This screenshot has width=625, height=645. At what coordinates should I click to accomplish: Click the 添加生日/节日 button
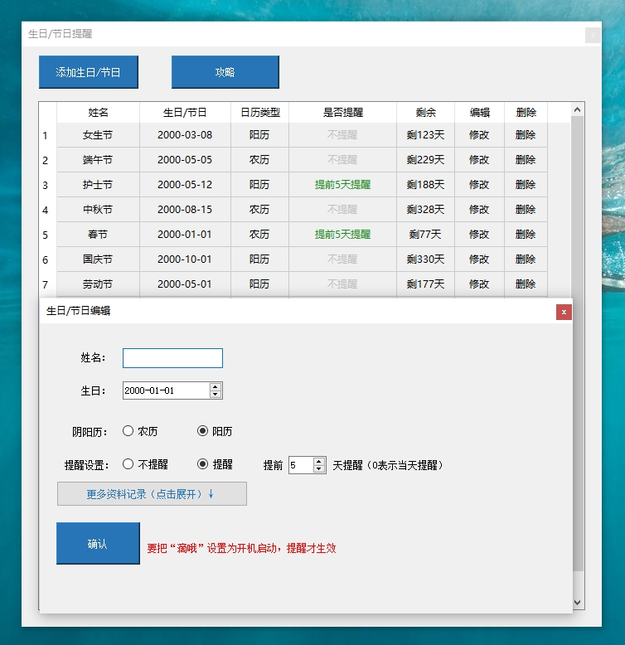click(x=89, y=72)
